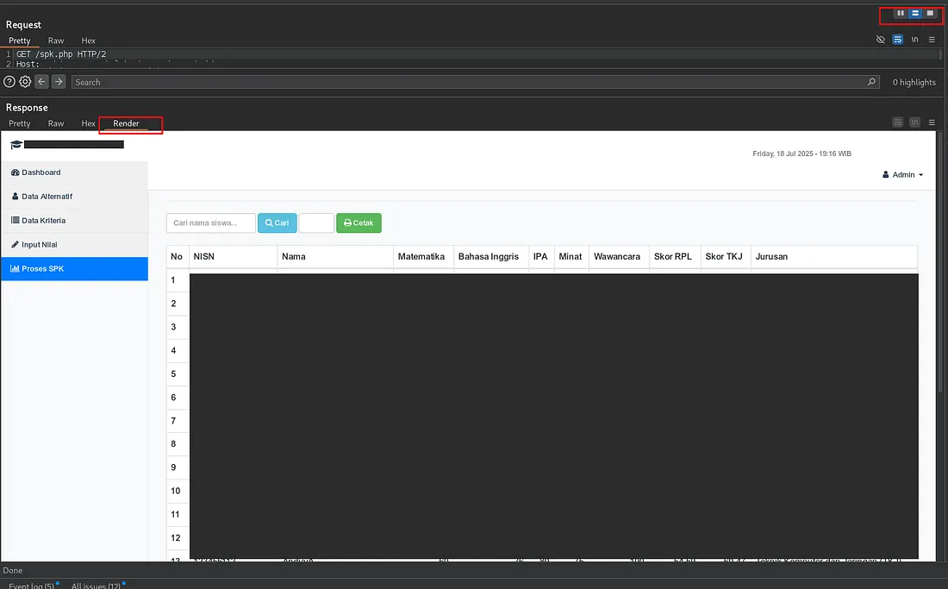Click row number 10 in the table

[175, 491]
